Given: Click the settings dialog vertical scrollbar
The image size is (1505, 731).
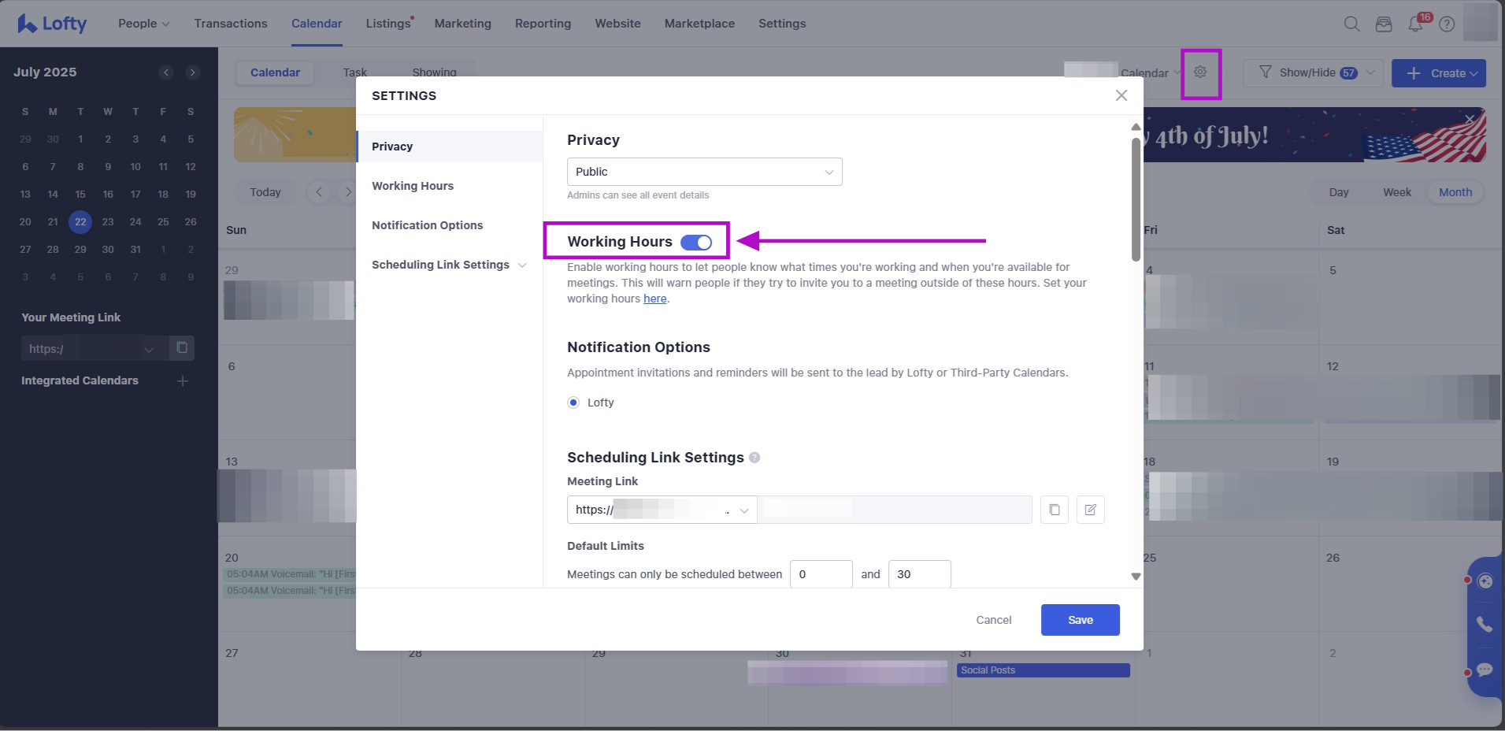Looking at the screenshot, I should tap(1136, 199).
